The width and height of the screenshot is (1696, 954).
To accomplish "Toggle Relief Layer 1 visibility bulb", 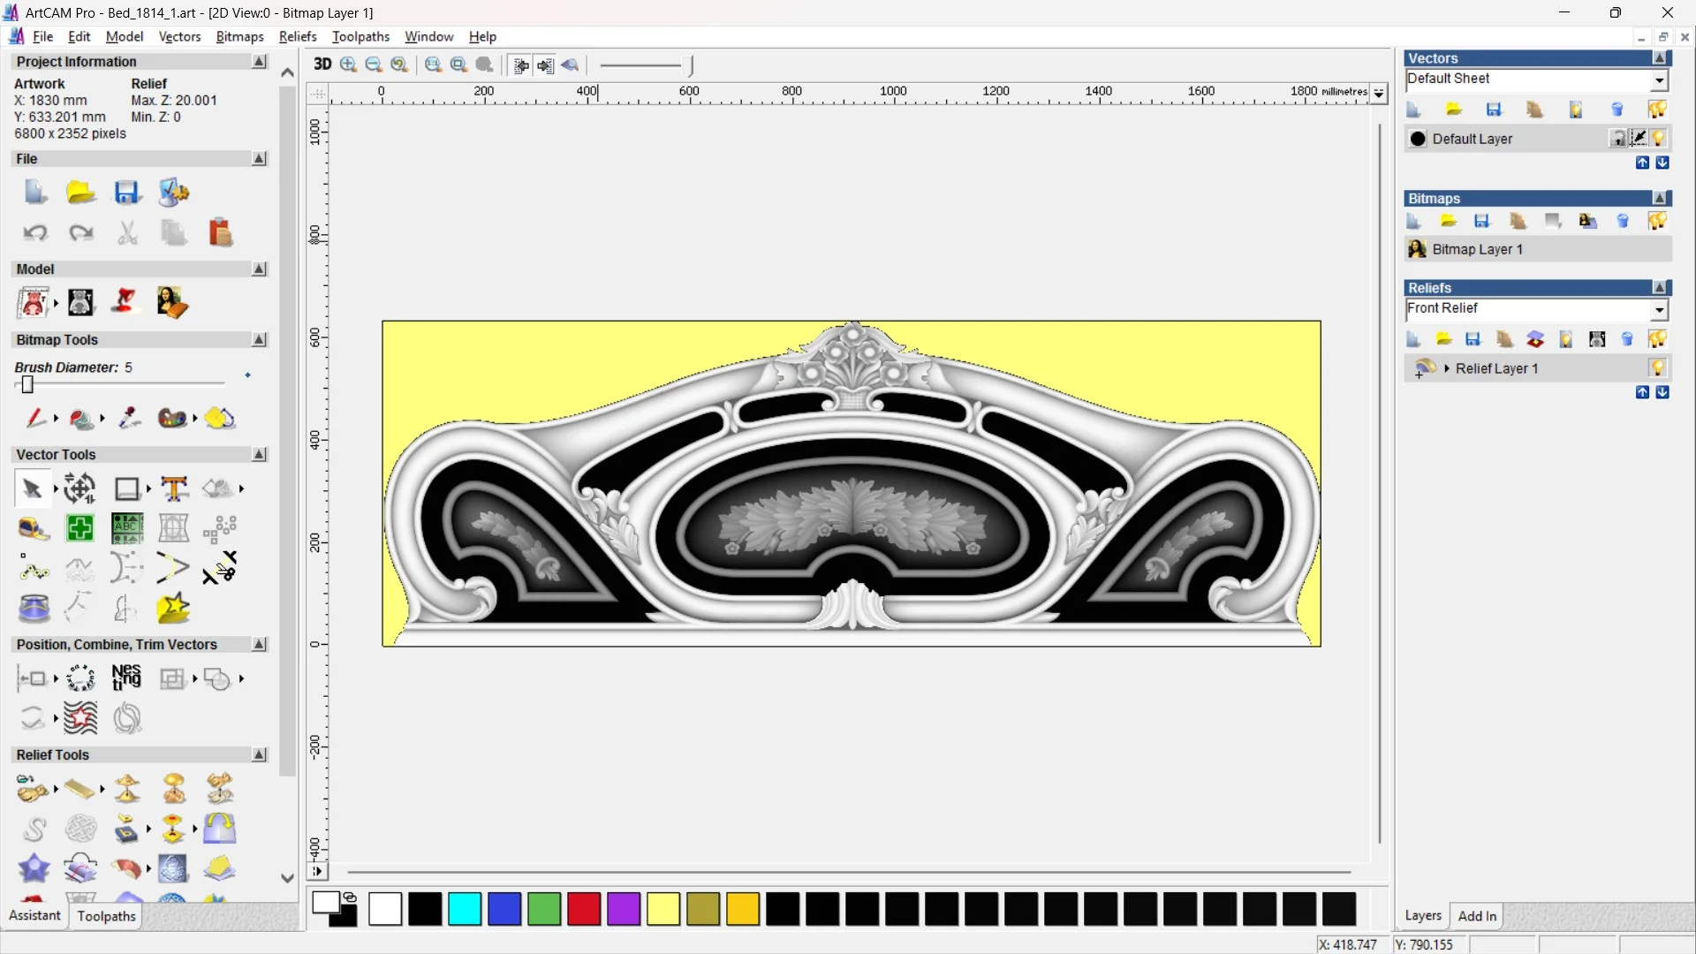I will (1657, 367).
